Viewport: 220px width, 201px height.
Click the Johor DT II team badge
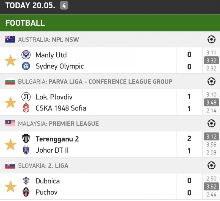coord(26,150)
